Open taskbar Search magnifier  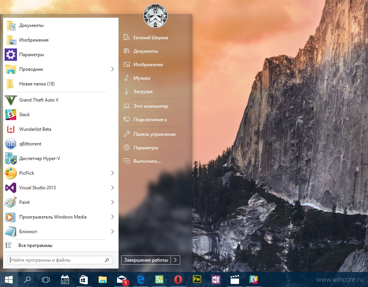tap(27, 279)
